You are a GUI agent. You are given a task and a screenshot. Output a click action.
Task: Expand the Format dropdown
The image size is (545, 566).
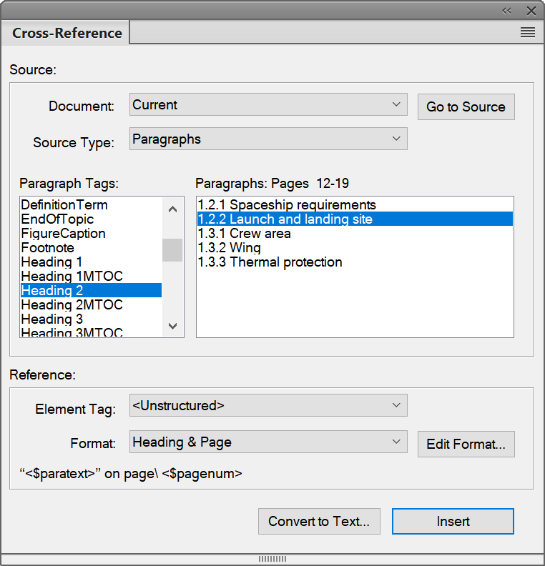tap(268, 442)
